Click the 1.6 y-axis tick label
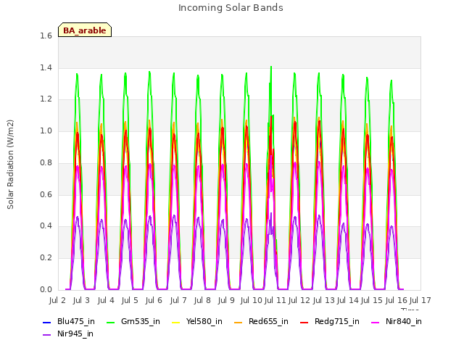The width and height of the screenshot is (464, 348). [x=46, y=36]
